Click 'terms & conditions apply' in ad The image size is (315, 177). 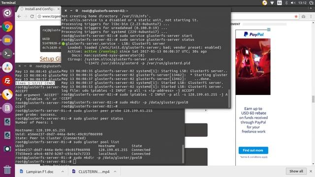[x=254, y=157]
